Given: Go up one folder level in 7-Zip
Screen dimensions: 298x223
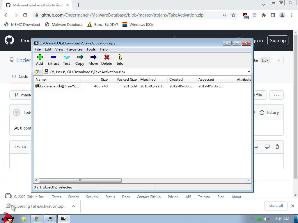Looking at the screenshot, I should pos(37,72).
